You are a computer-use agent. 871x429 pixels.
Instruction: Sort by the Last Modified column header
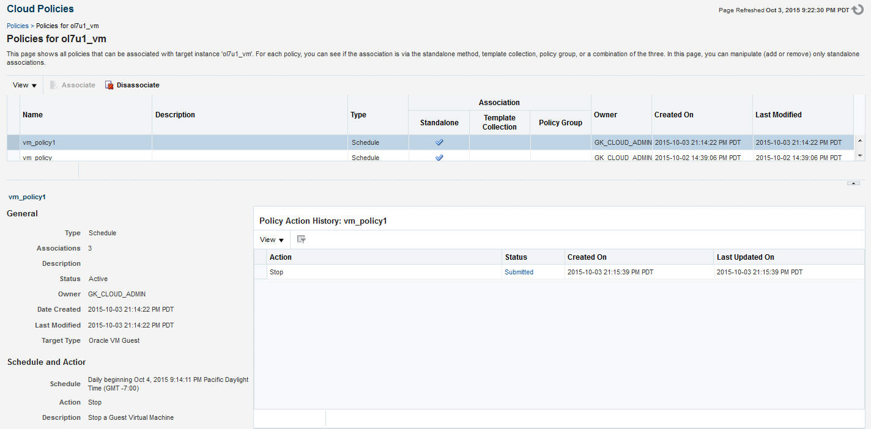coord(803,115)
